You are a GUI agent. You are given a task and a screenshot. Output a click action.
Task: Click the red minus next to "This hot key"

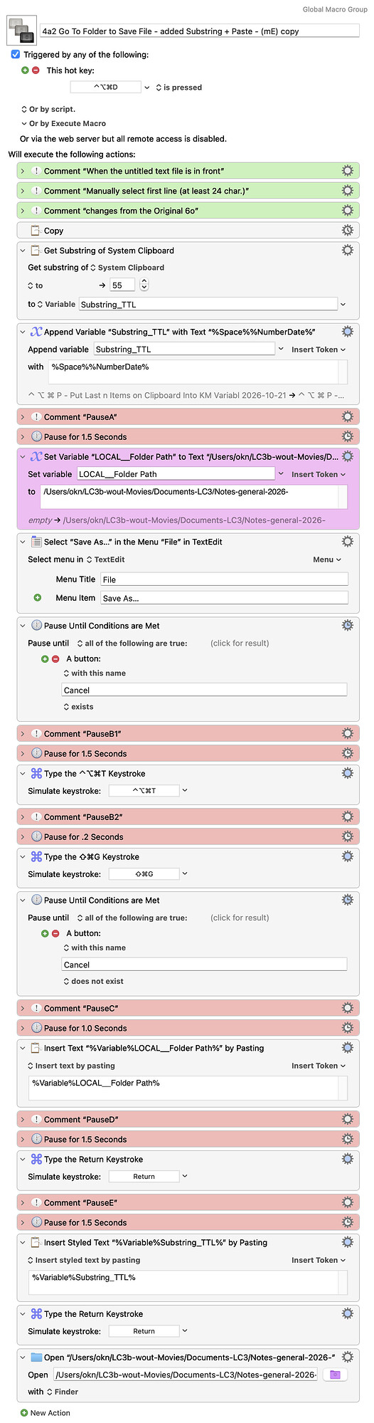(x=36, y=70)
